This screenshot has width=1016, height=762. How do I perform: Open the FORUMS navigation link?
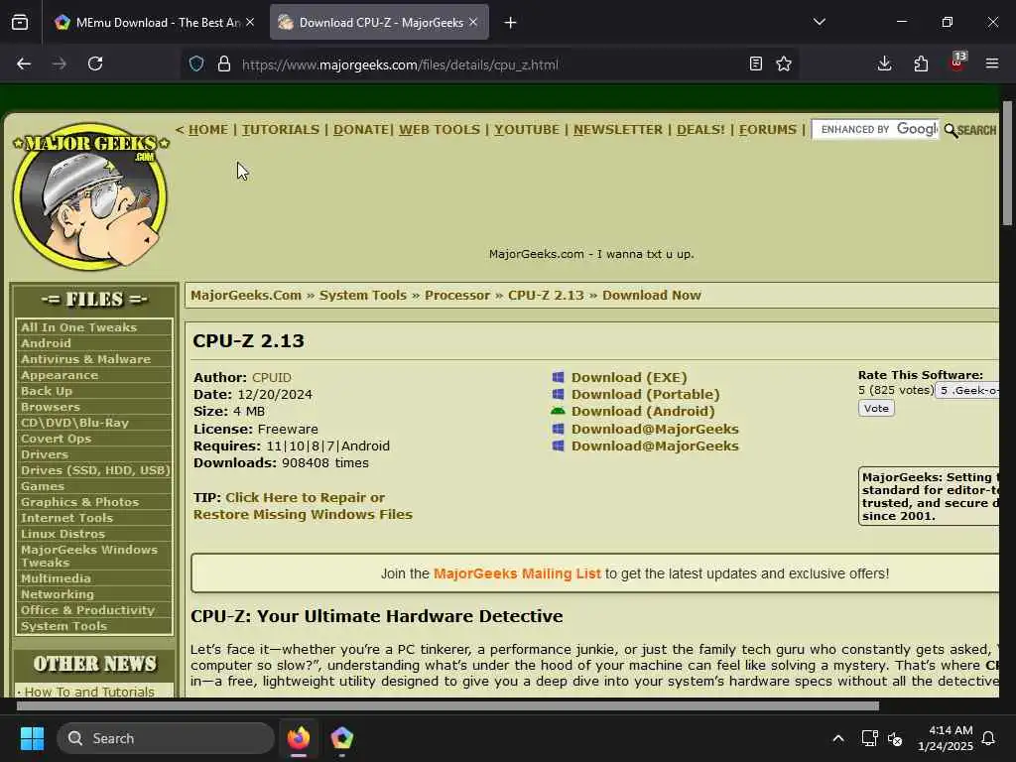click(x=768, y=130)
